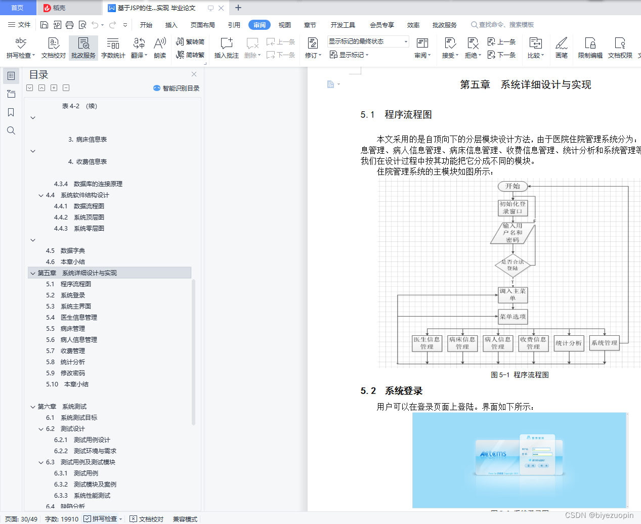
Task: Start 朗读 read aloud
Action: point(160,48)
